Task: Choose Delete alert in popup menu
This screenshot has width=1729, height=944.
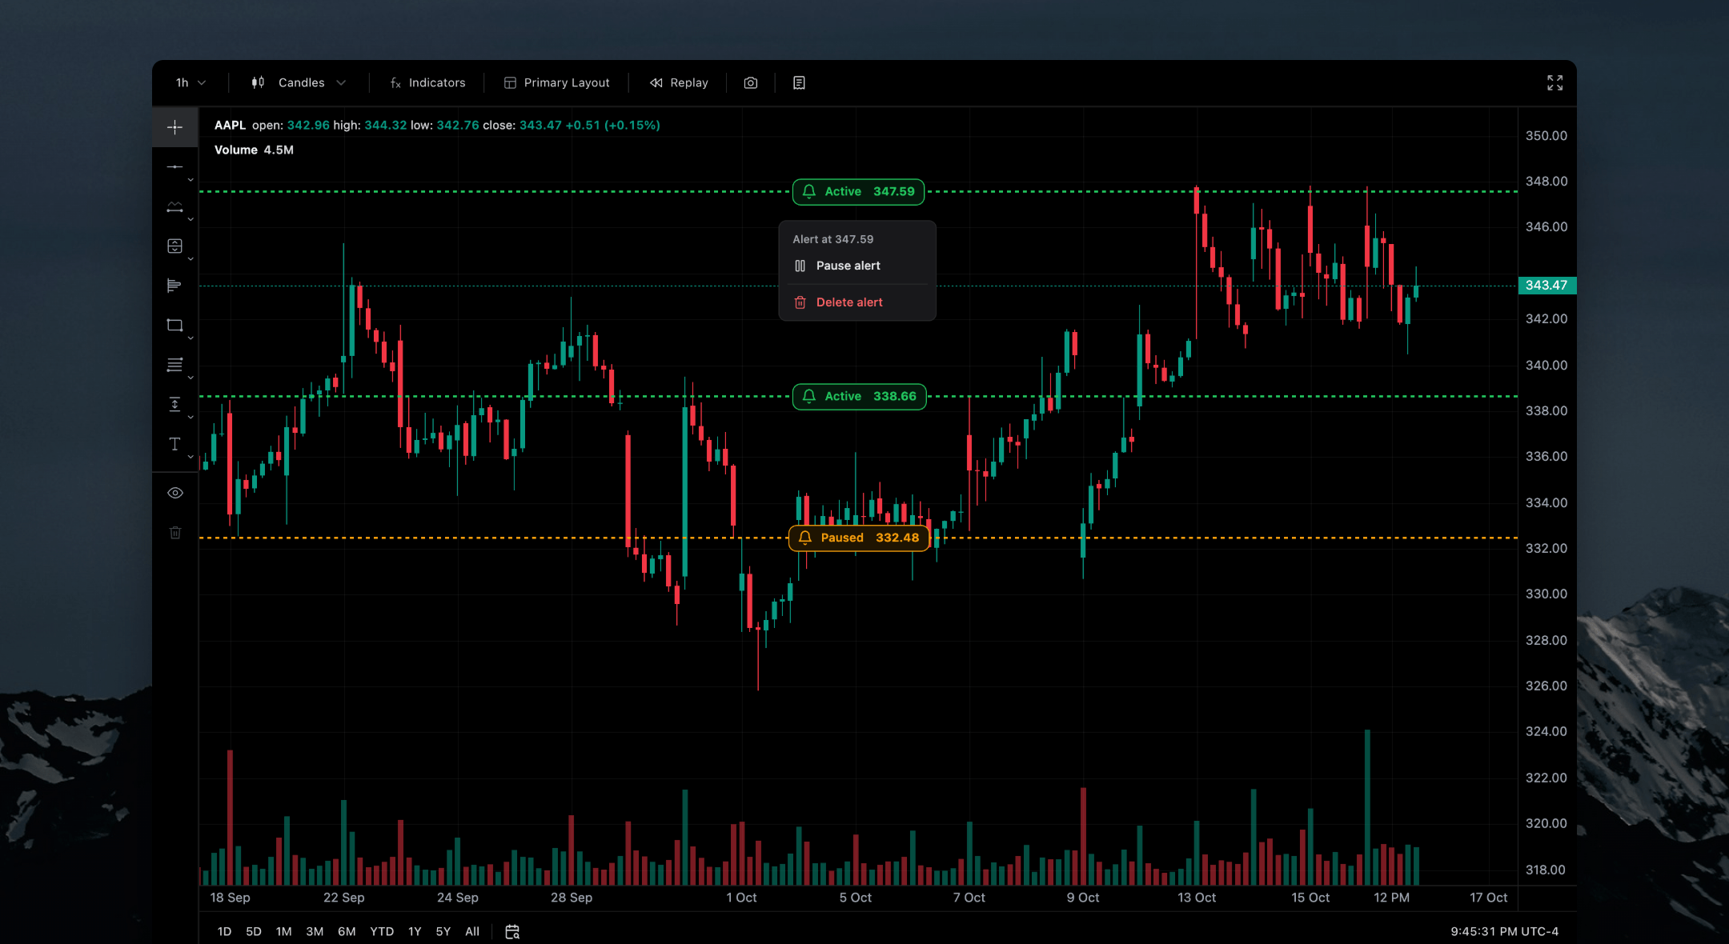Action: point(857,302)
